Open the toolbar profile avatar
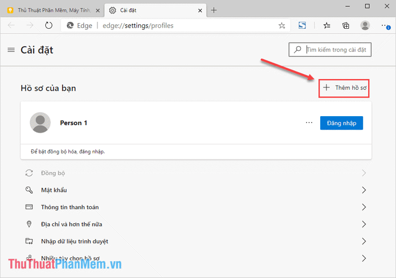 (x=365, y=25)
